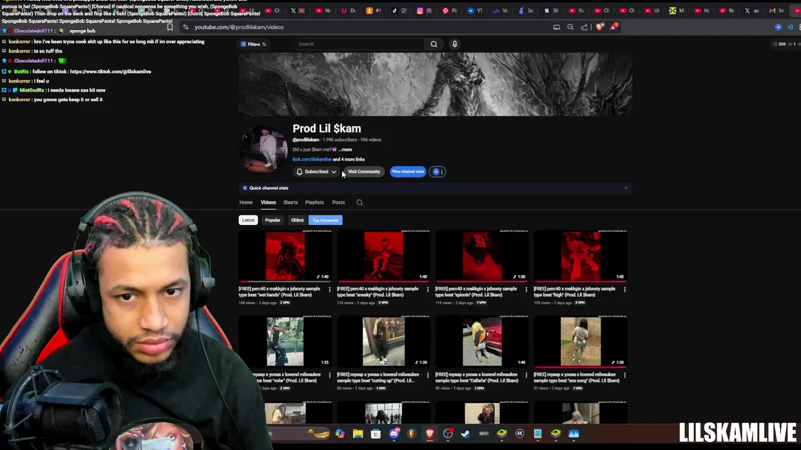Open Discord from taskbar
The width and height of the screenshot is (801, 450).
394,434
